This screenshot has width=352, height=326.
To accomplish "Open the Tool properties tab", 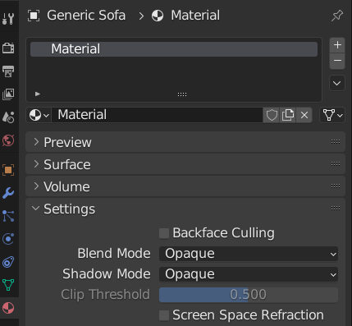I will point(8,18).
